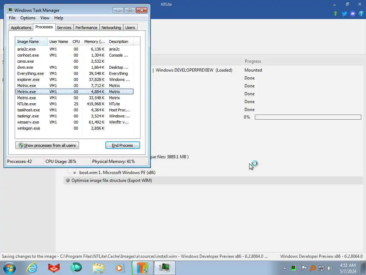Open Task Manager Help menu
Viewport: 366px width, 275px height.
tap(59, 18)
